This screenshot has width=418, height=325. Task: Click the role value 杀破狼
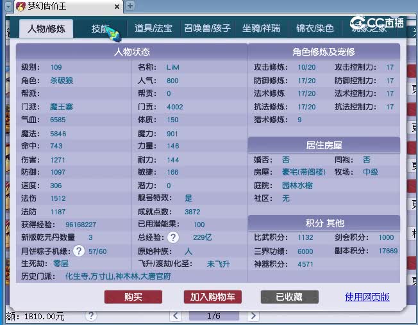(62, 81)
